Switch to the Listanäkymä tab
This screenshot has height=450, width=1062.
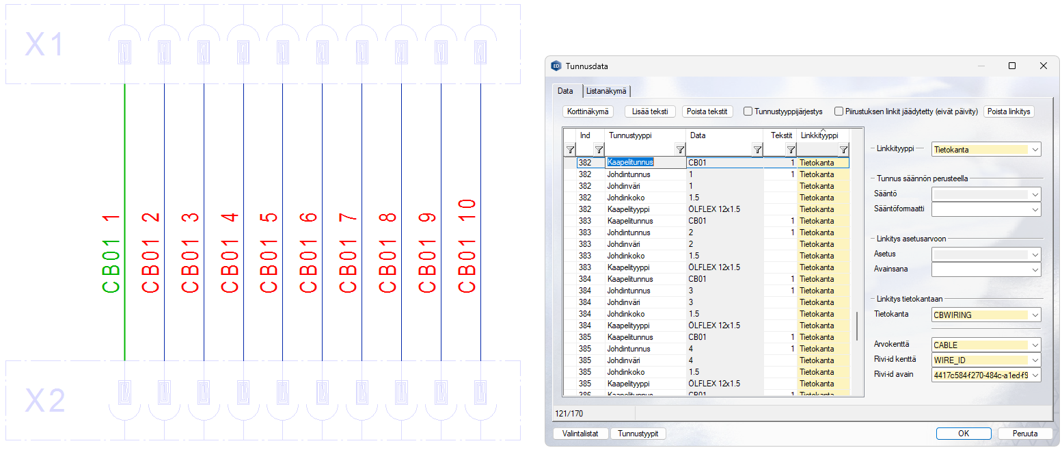click(606, 91)
